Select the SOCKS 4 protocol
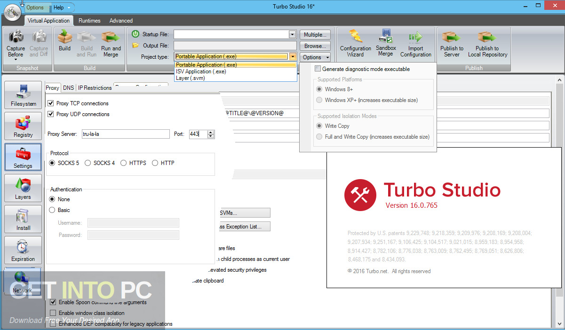 click(88, 163)
